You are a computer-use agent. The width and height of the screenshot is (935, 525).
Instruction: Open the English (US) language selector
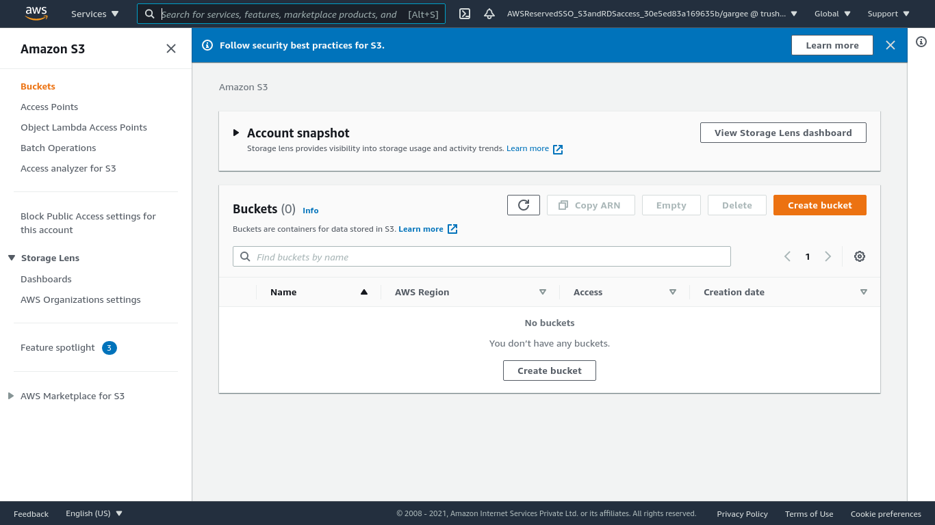coord(94,513)
